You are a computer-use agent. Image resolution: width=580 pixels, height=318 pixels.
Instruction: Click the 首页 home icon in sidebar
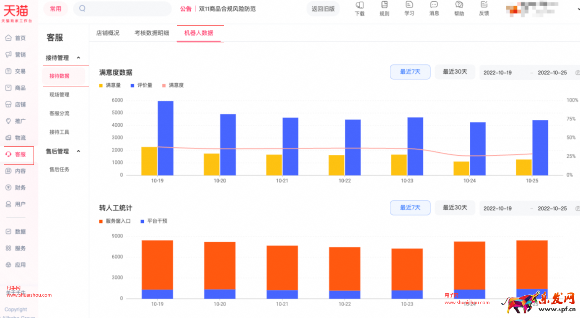tap(8, 38)
